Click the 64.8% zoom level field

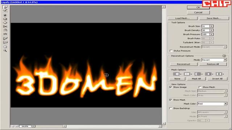click(x=25, y=126)
